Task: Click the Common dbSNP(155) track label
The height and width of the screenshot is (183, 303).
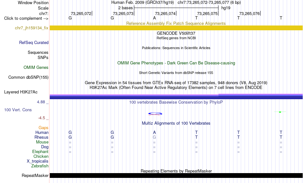Action: 28,77
